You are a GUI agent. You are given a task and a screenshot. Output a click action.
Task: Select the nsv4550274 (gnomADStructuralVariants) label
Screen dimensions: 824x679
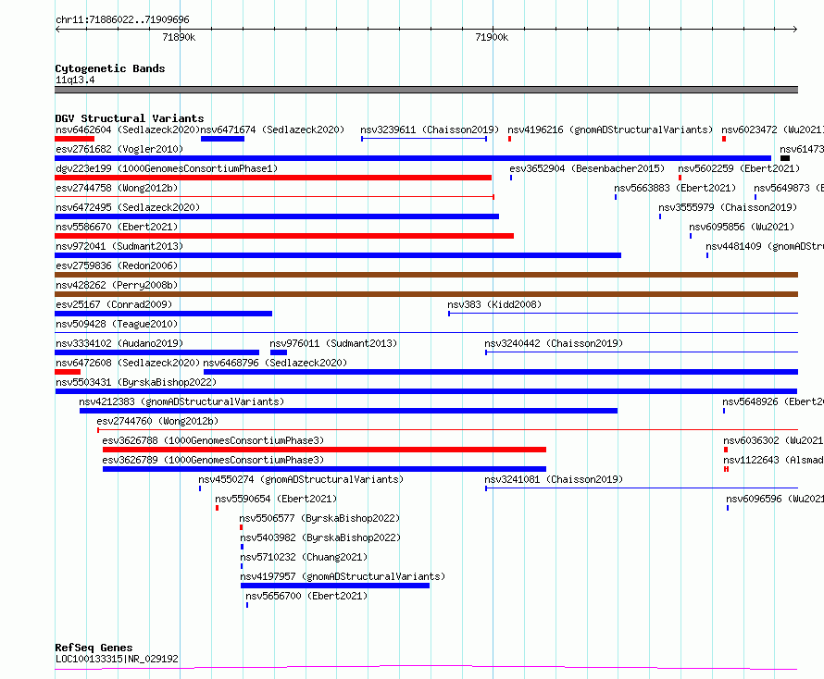(301, 479)
